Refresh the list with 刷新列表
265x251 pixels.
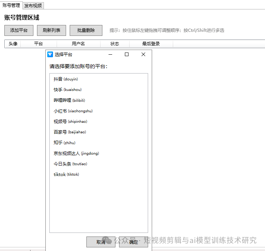click(52, 30)
